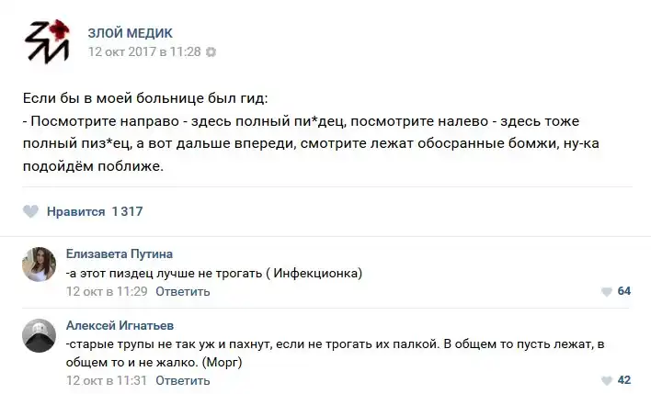Viewport: 651px width, 394px height.
Task: View the 1317 likes count on the post
Action: pos(127,211)
